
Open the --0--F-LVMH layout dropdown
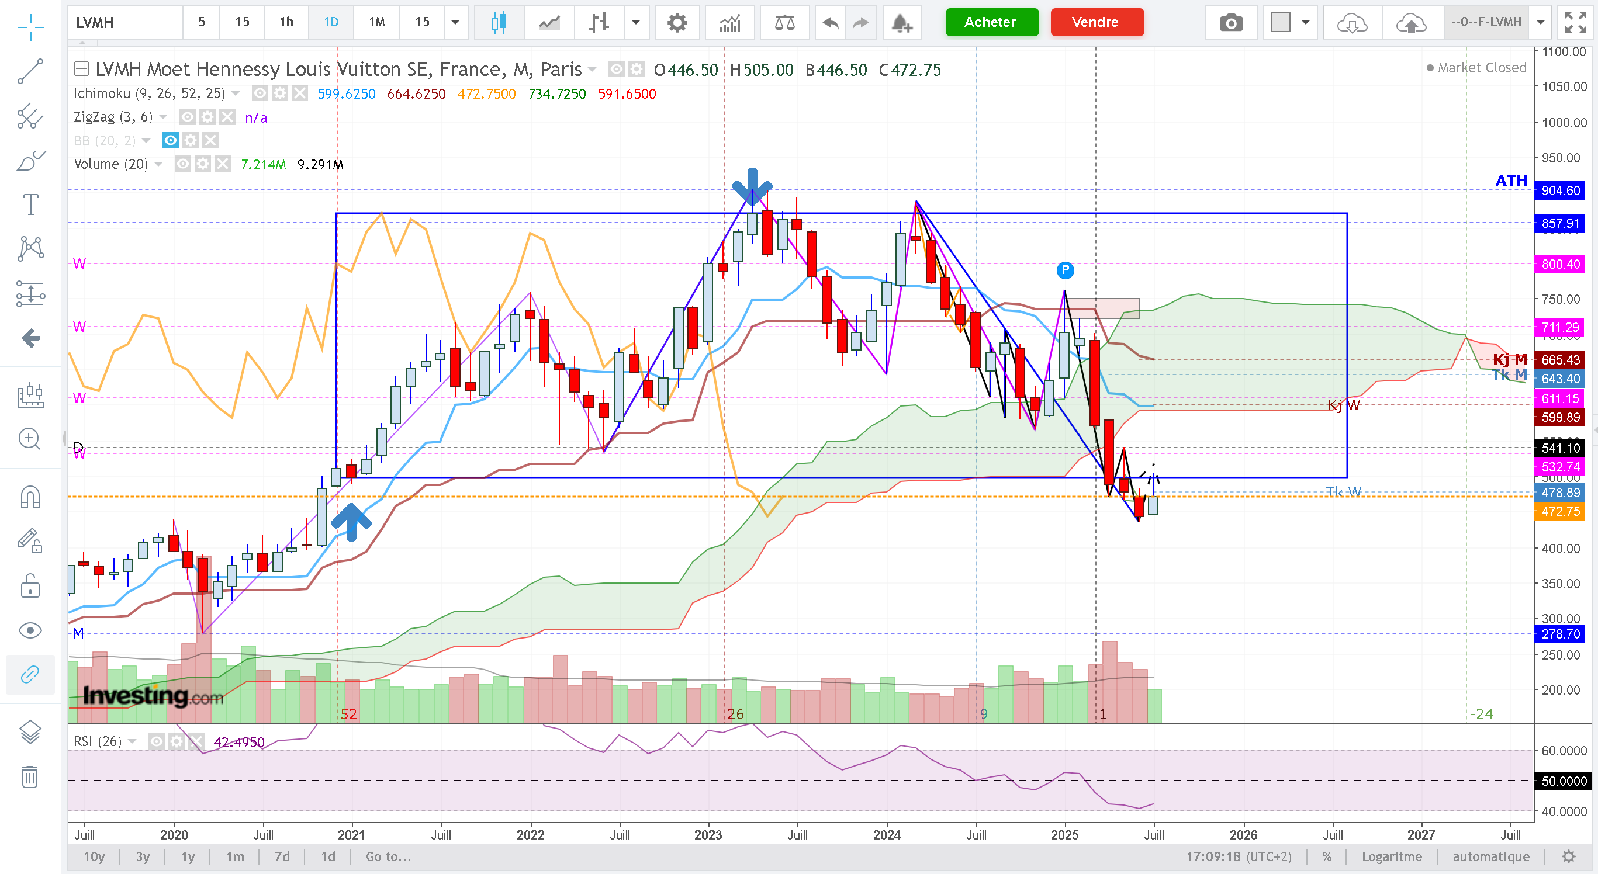point(1540,23)
